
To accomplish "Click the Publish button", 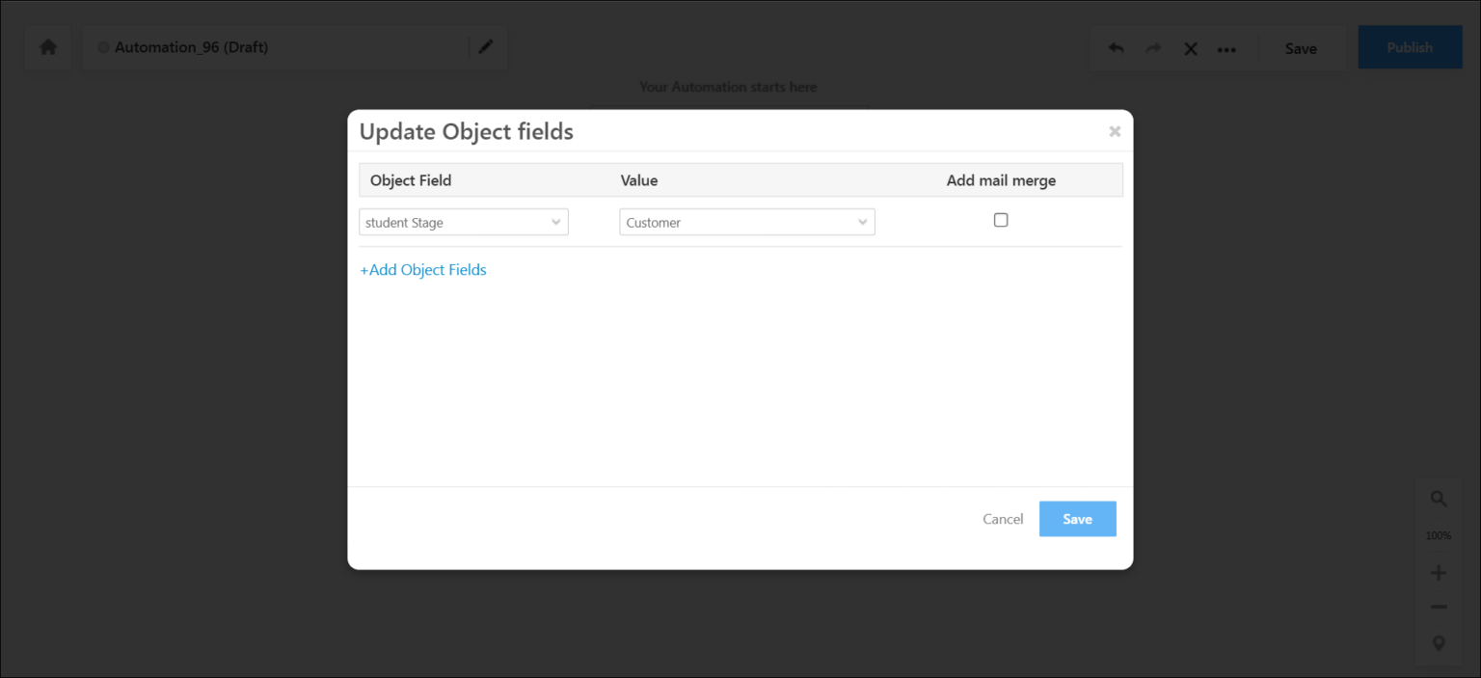I will (1410, 47).
